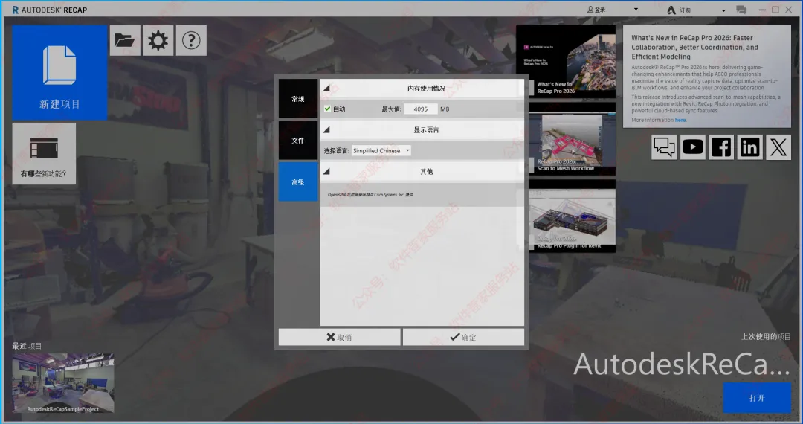Click the blue 打开 button
Image resolution: width=803 pixels, height=424 pixels.
coord(757,397)
